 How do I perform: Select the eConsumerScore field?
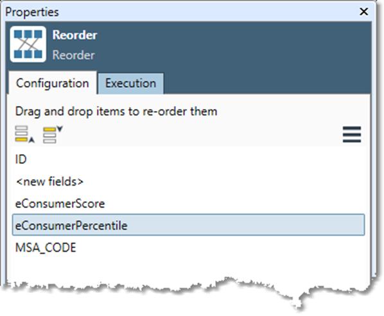(x=188, y=204)
